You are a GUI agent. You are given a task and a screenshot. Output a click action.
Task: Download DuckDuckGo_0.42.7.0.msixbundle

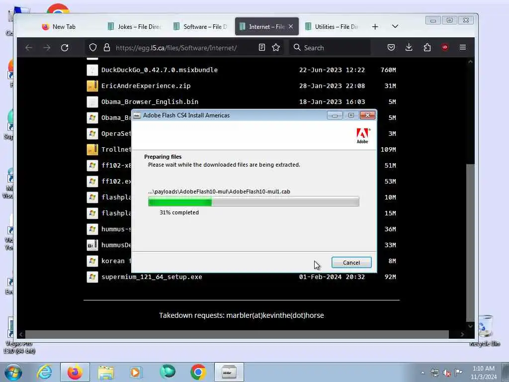tap(160, 70)
